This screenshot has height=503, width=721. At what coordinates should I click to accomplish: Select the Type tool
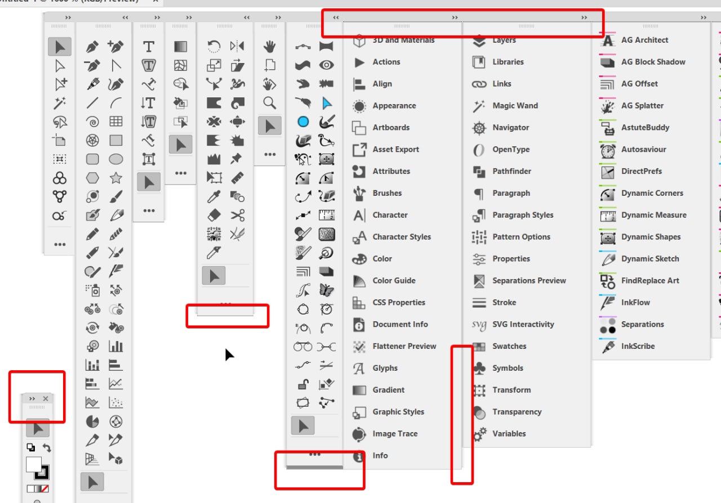[x=149, y=47]
